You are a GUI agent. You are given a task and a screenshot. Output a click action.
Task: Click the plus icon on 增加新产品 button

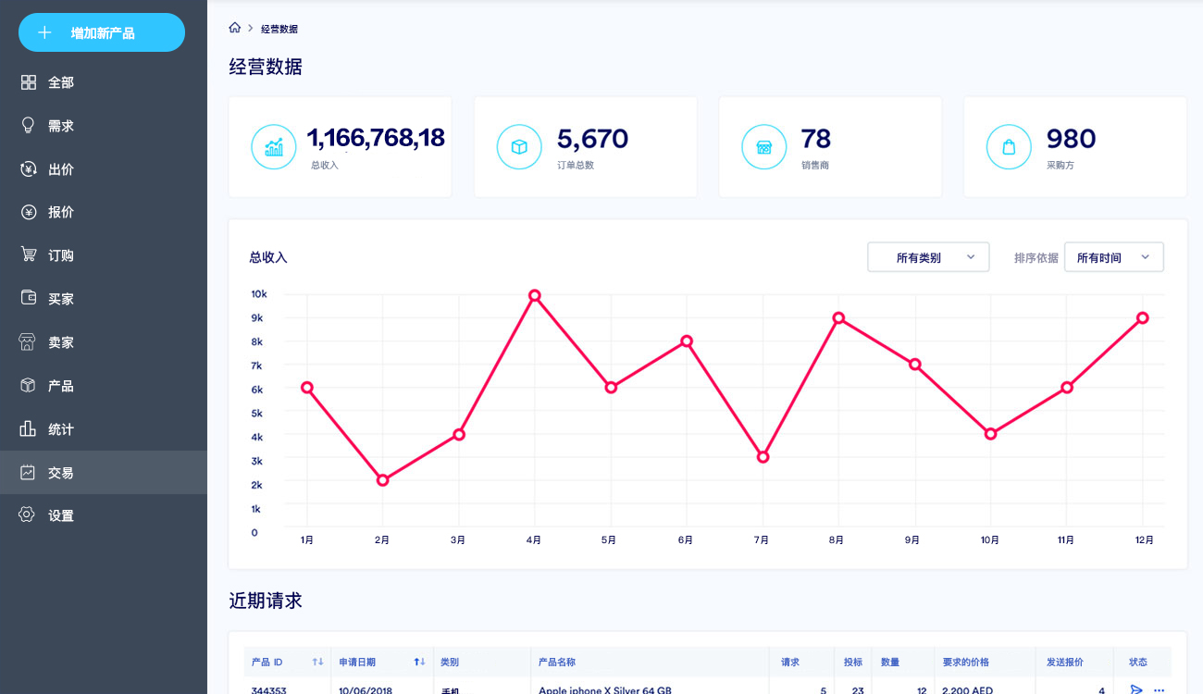(x=43, y=32)
